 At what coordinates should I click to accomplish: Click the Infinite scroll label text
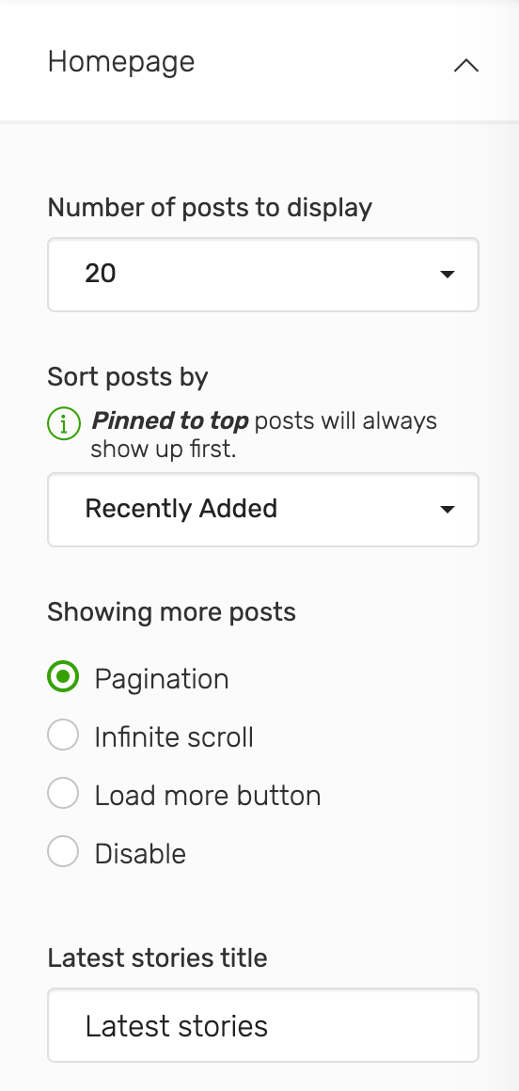pos(174,737)
